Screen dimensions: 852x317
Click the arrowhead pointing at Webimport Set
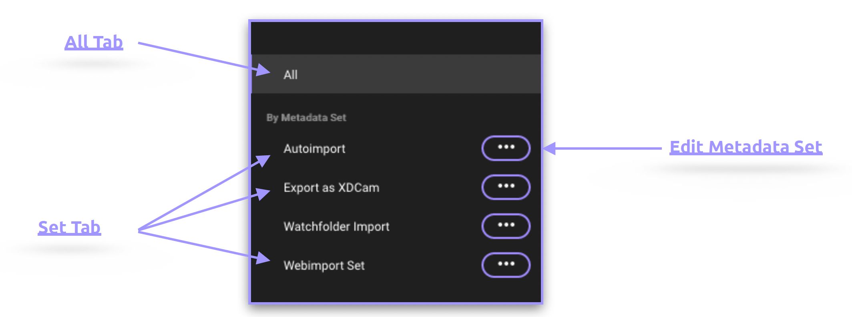263,258
